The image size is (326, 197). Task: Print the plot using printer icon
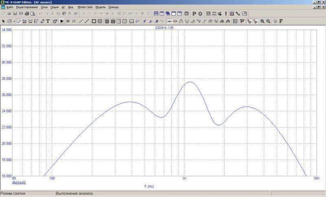tap(27, 14)
